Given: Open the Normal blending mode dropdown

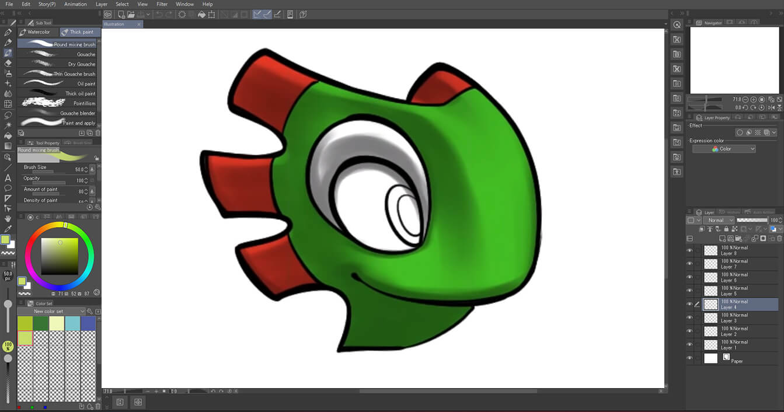Looking at the screenshot, I should point(719,220).
